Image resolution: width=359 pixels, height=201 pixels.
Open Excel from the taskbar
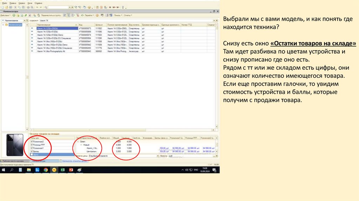tap(62, 170)
